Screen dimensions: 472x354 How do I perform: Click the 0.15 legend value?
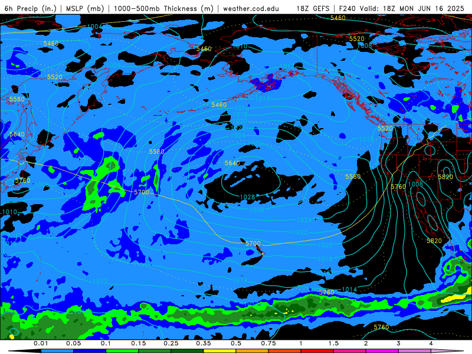click(139, 343)
